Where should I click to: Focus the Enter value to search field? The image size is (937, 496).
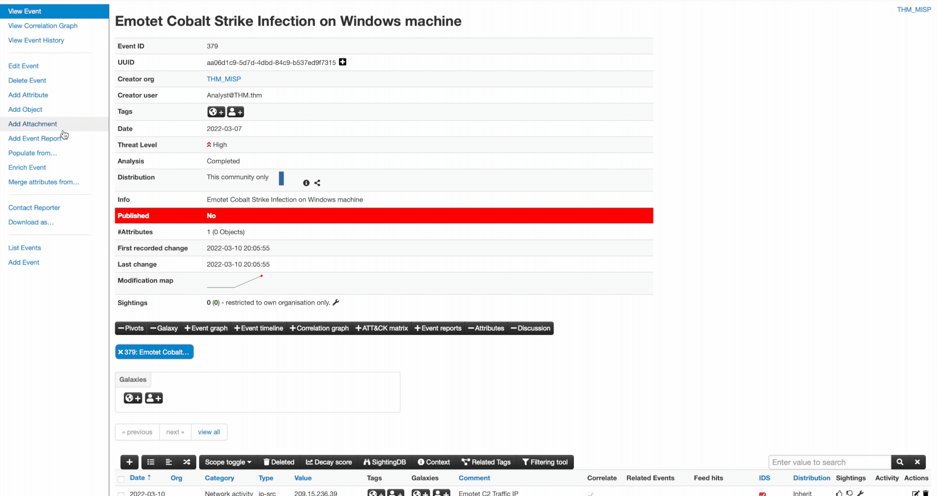[x=830, y=462]
